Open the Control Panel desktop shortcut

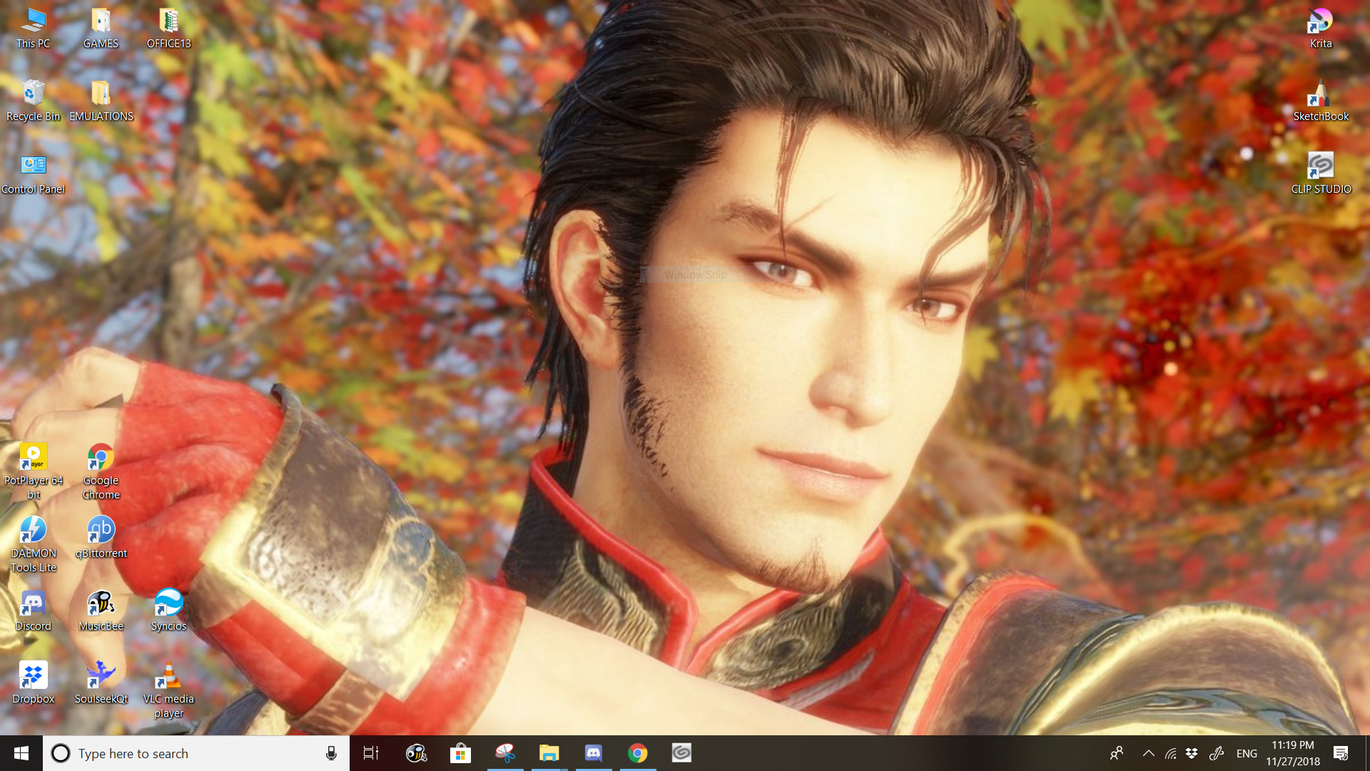pos(33,174)
